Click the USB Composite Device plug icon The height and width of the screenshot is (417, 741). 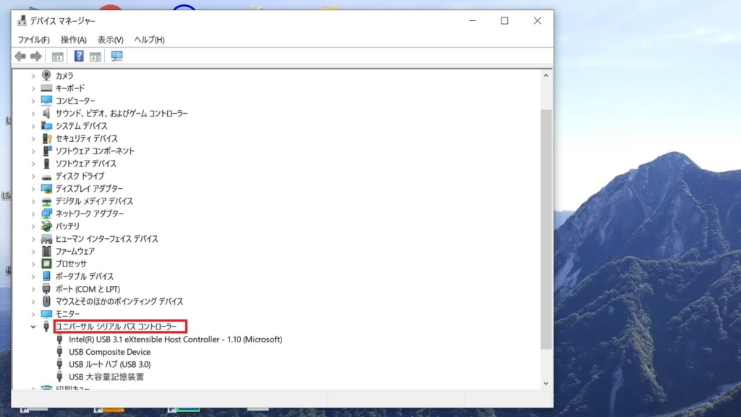click(x=60, y=352)
